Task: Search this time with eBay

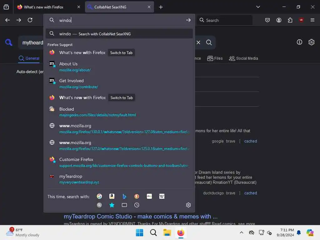Action: [x=149, y=196]
